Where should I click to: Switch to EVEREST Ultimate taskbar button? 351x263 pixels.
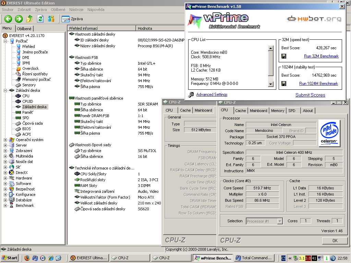pos(89,258)
